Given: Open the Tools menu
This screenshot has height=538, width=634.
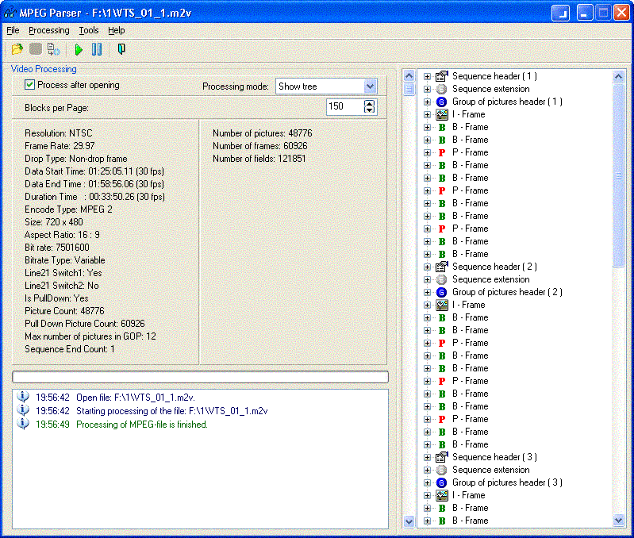Looking at the screenshot, I should (89, 30).
